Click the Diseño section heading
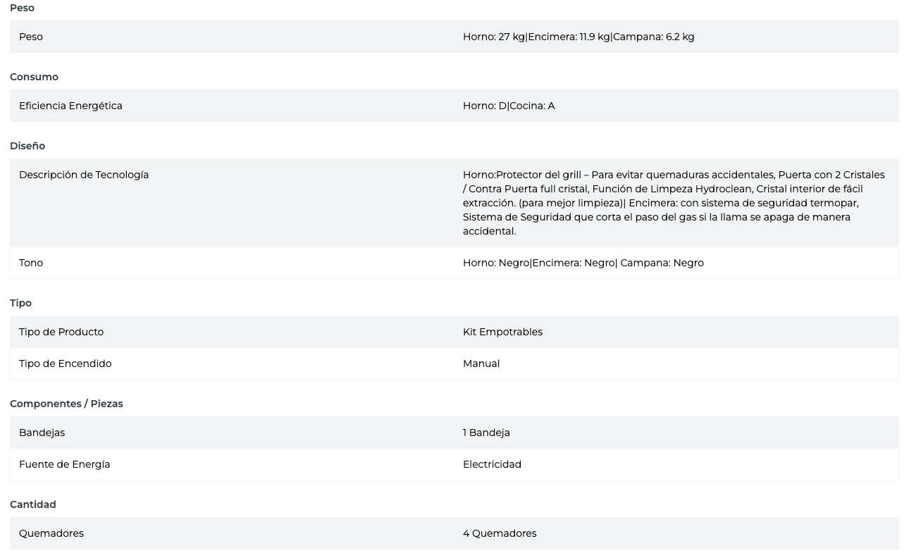909x553 pixels. click(27, 146)
